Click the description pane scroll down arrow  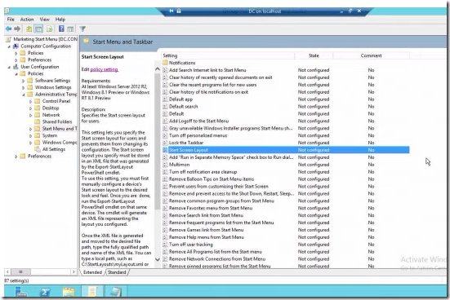coord(158,259)
